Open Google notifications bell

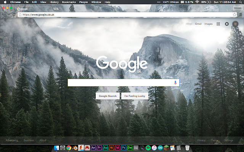pyautogui.click(x=227, y=24)
